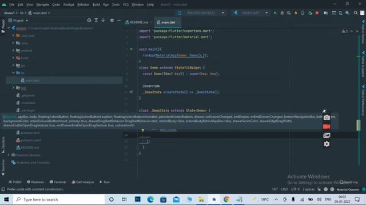Open the Event Log
Image resolution: width=366 pixels, height=205 pixels.
[349, 182]
